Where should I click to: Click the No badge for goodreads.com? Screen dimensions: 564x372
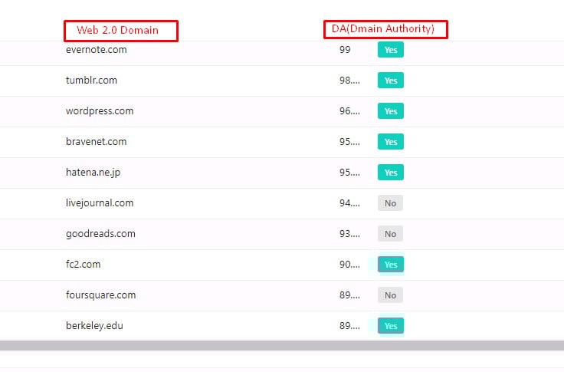tap(390, 234)
